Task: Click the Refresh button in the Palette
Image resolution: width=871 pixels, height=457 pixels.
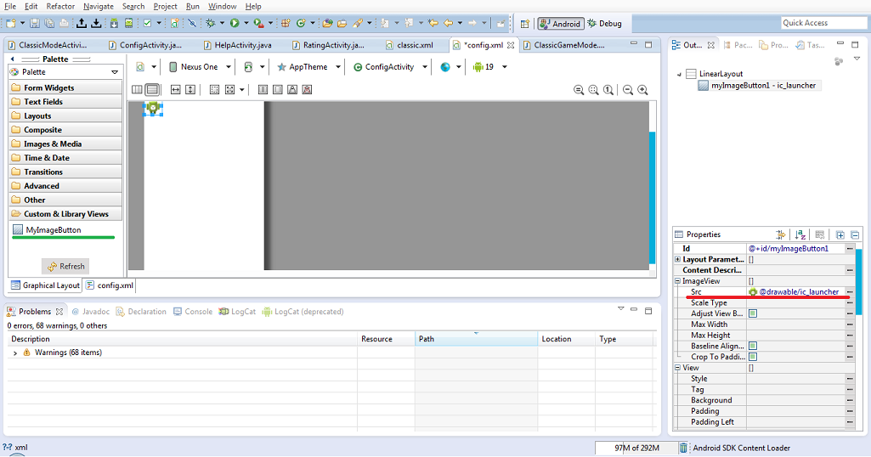Action: click(65, 267)
